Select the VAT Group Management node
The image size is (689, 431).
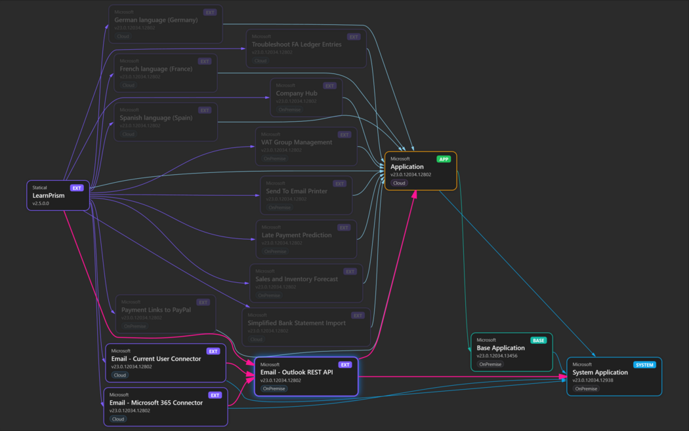click(x=306, y=147)
